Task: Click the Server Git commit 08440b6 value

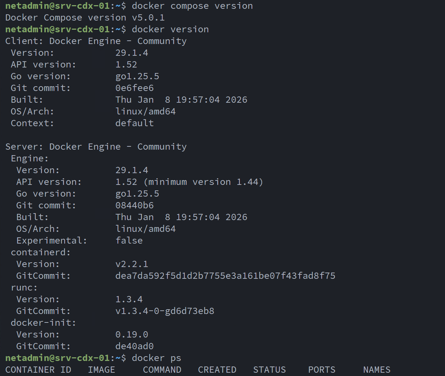Action: click(x=134, y=205)
